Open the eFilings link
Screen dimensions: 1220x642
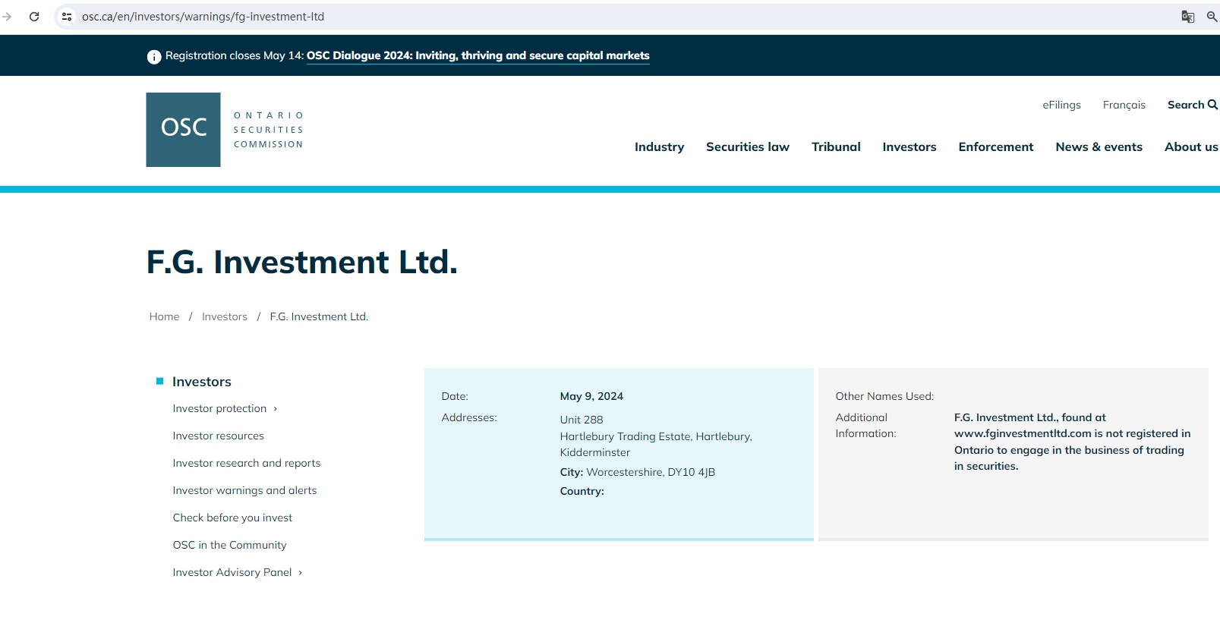(x=1061, y=105)
